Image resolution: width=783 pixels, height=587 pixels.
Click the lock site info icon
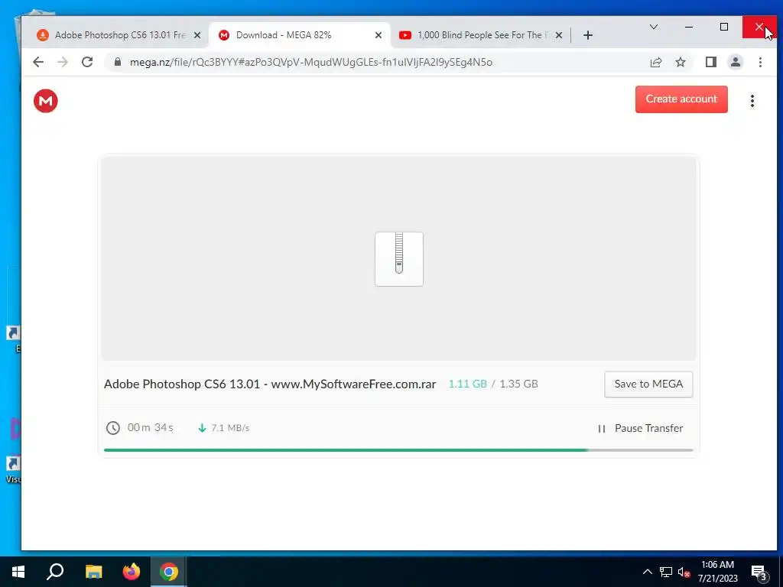coord(117,62)
